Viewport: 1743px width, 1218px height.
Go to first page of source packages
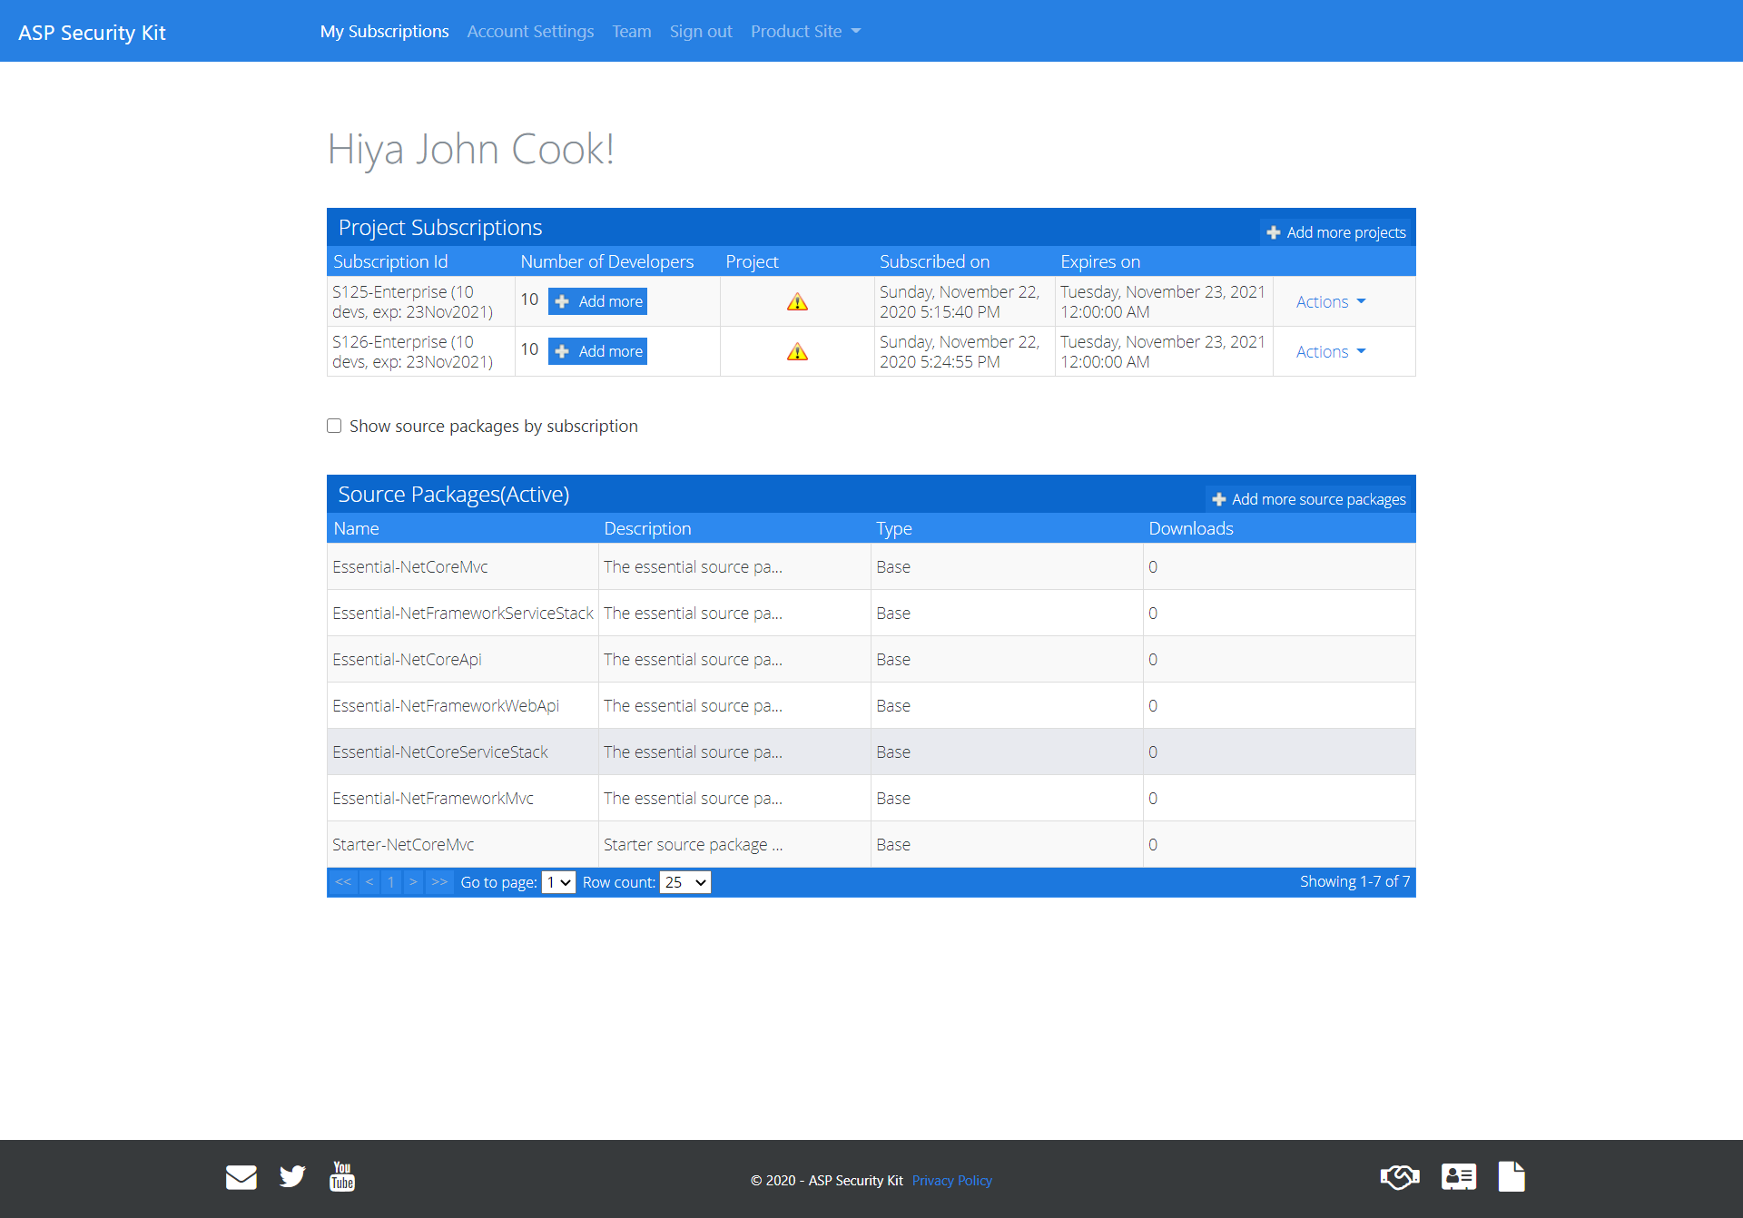coord(343,882)
